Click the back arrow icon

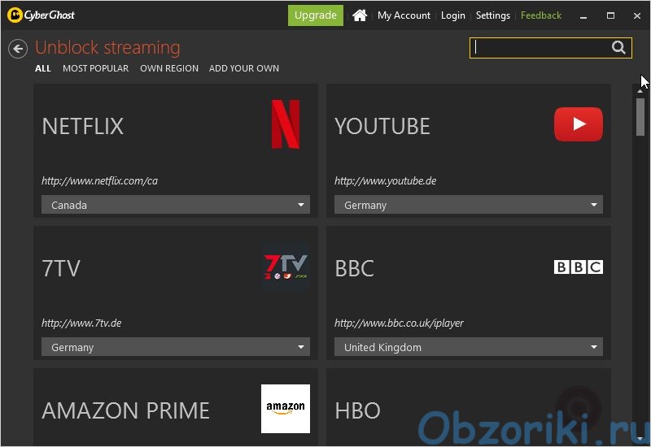[x=18, y=49]
